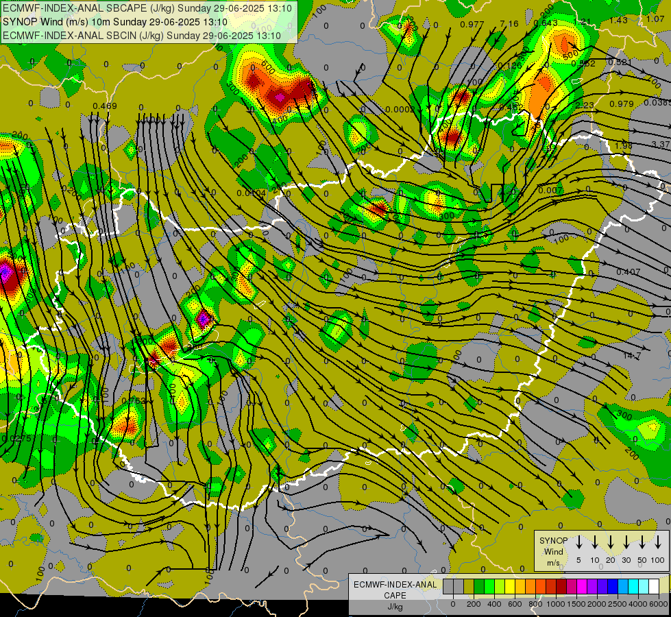This screenshot has height=617, width=671.
Task: Click the map value 0.126
Action: (x=510, y=66)
